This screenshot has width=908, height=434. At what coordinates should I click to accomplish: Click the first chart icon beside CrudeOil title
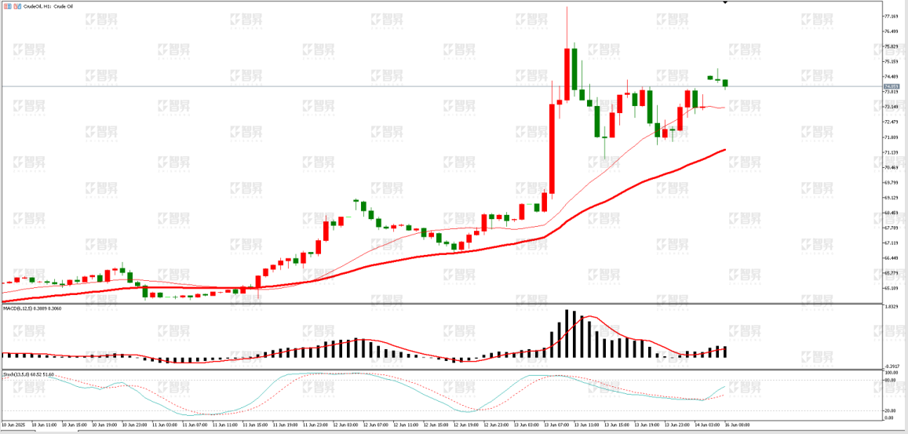point(7,6)
